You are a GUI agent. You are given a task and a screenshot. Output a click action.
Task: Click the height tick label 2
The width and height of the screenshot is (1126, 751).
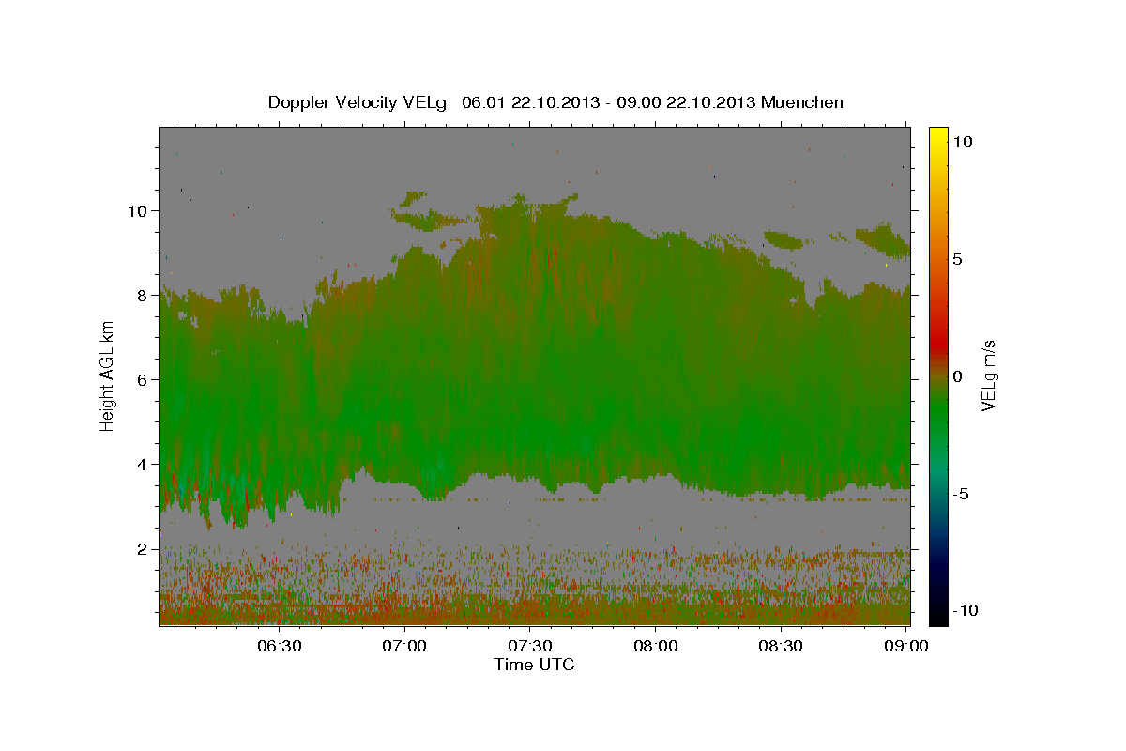click(x=141, y=548)
